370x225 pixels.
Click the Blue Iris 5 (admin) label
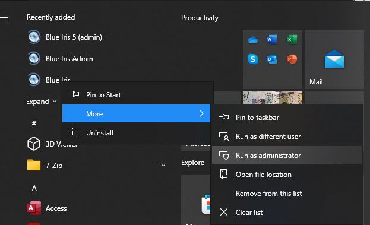(x=74, y=37)
